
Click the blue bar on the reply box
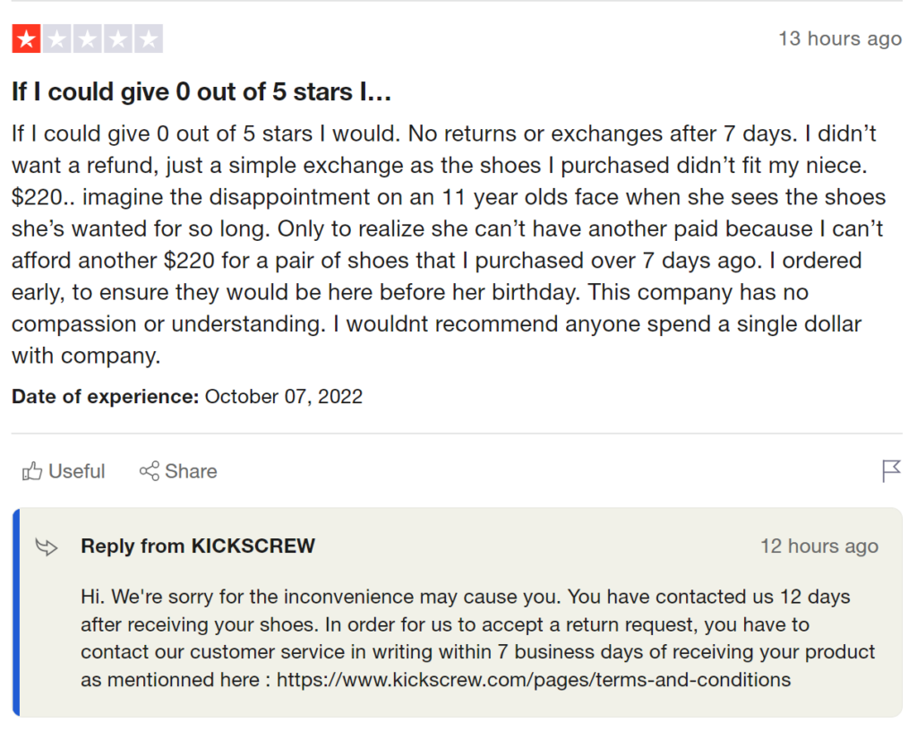[x=16, y=612]
